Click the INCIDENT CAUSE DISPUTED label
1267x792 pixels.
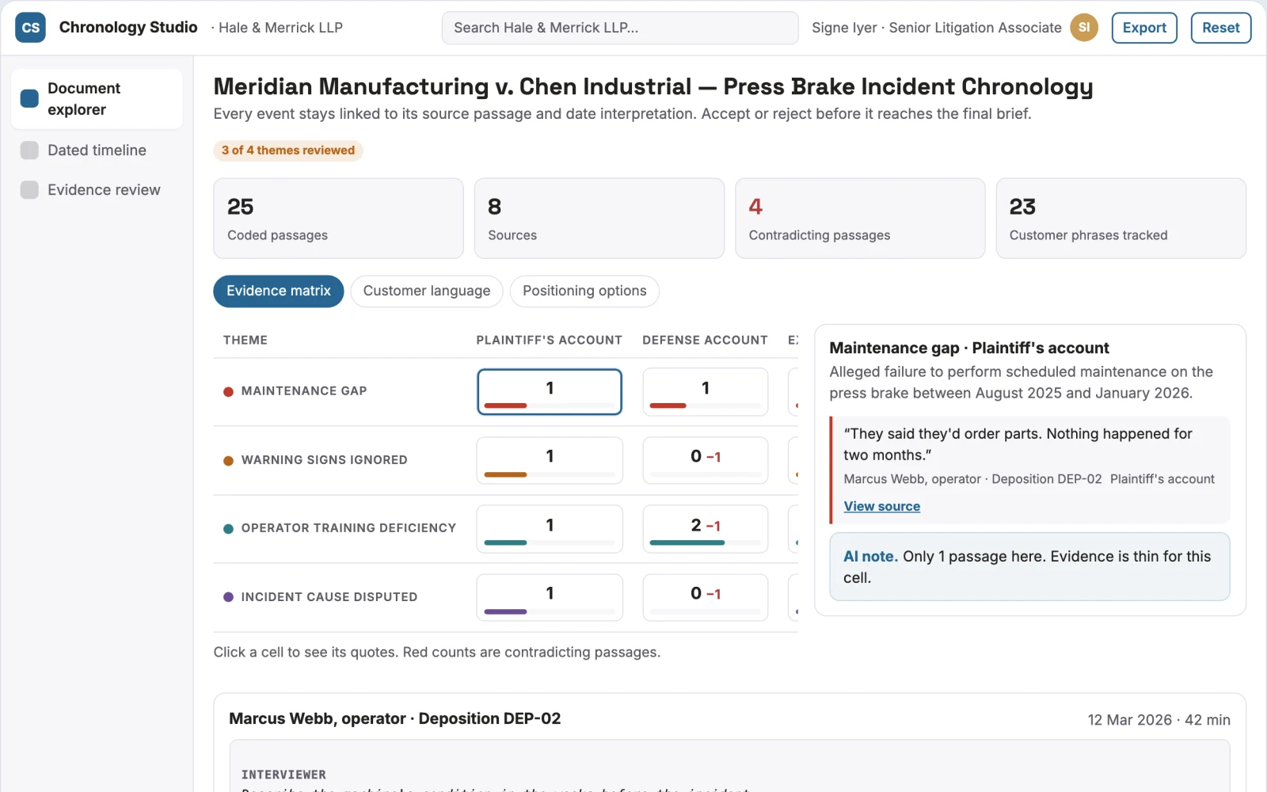tap(329, 597)
